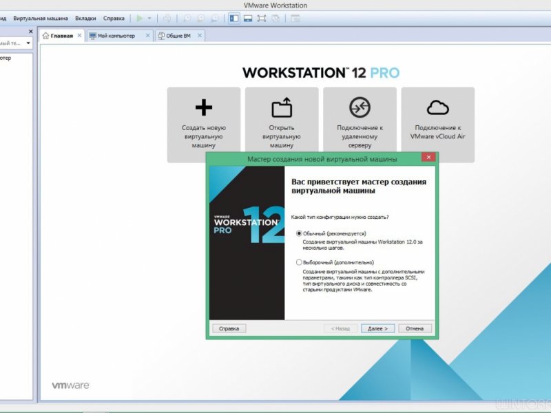Viewport: 551px width, 413px height.
Task: Click the home icon on Главная tab
Action: pos(45,36)
